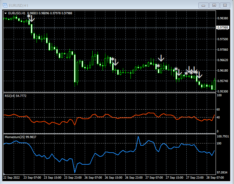Click the 26 Sep 07:00 time axis label
Viewport: 234px width, 184px height.
(x=94, y=178)
